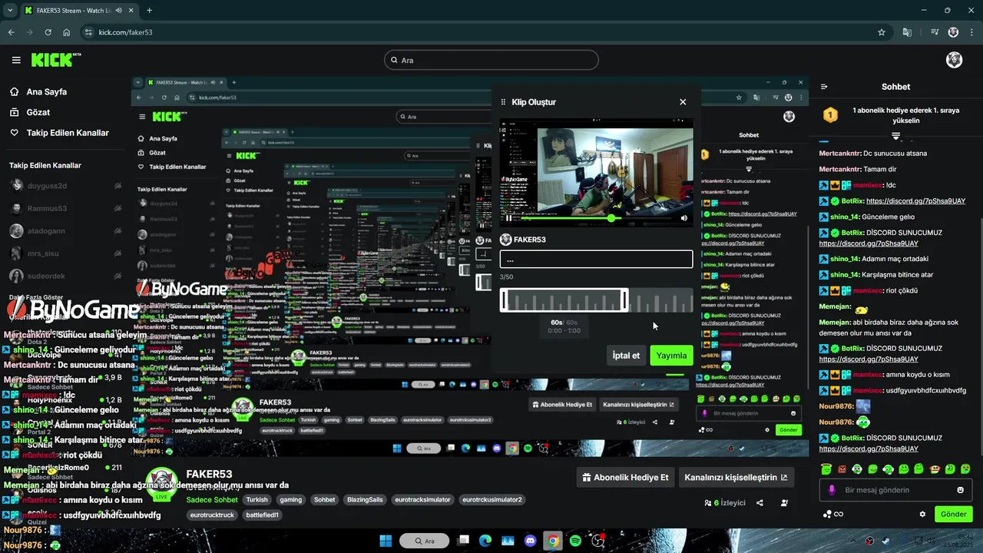
Task: Open the Chrome profile avatar
Action: (x=953, y=32)
